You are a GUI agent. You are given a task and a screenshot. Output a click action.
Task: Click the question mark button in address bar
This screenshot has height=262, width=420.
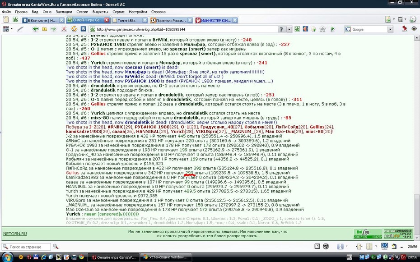pyautogui.click(x=281, y=29)
